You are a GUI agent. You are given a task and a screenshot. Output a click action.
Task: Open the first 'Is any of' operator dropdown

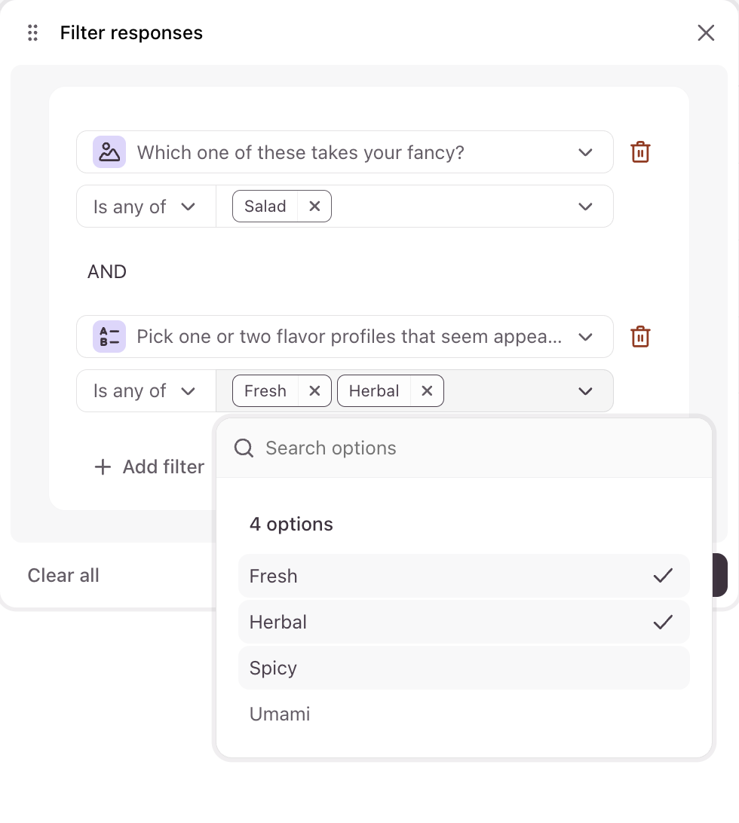pyautogui.click(x=145, y=207)
